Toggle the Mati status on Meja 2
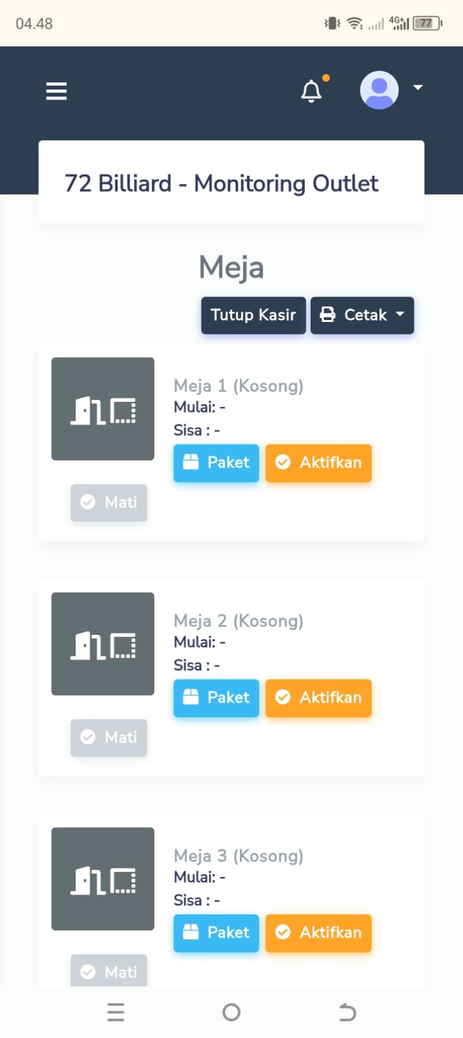 pos(109,737)
